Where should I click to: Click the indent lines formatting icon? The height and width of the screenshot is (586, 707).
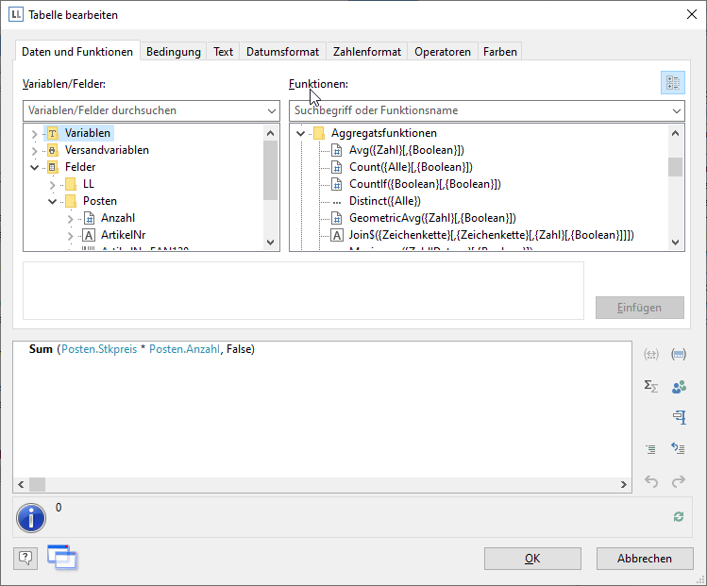pyautogui.click(x=650, y=449)
